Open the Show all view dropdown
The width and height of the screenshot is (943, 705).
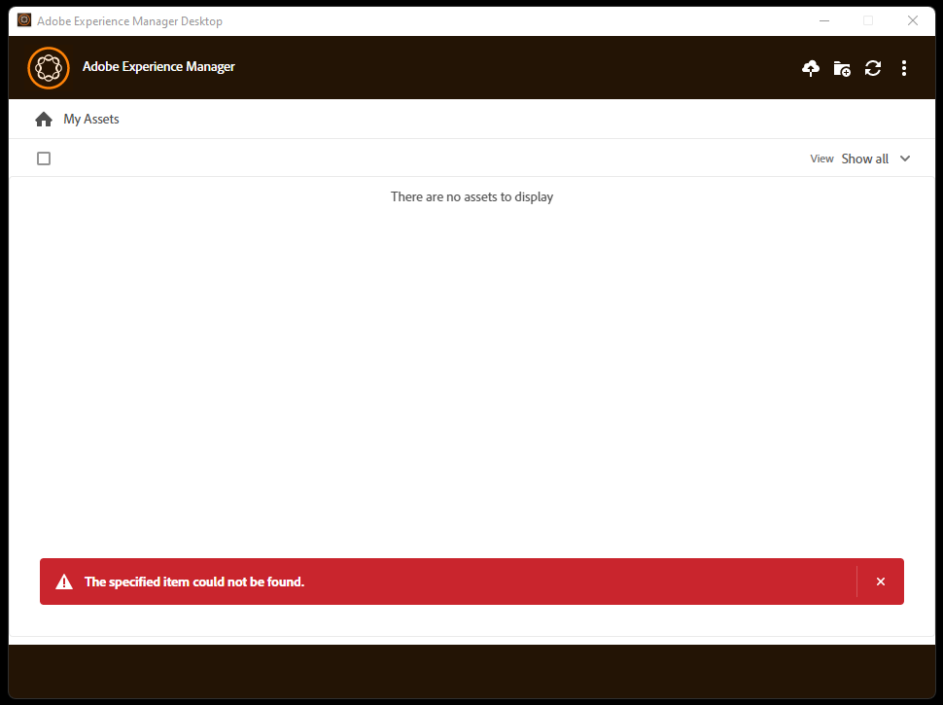click(x=865, y=159)
